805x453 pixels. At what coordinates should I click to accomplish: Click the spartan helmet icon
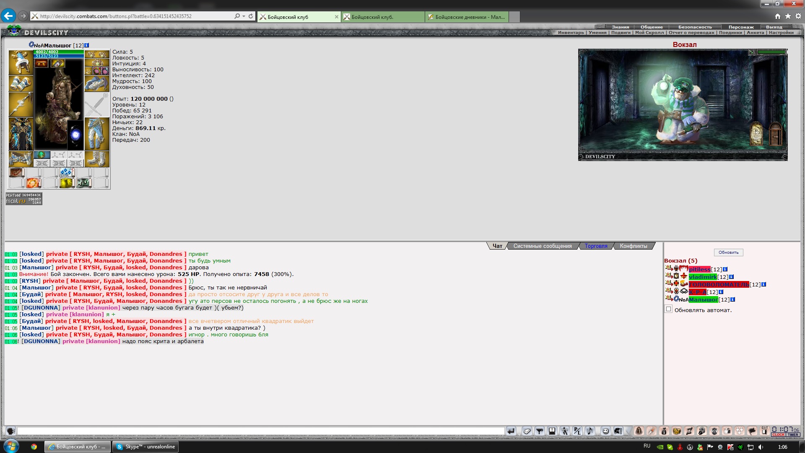(618, 431)
